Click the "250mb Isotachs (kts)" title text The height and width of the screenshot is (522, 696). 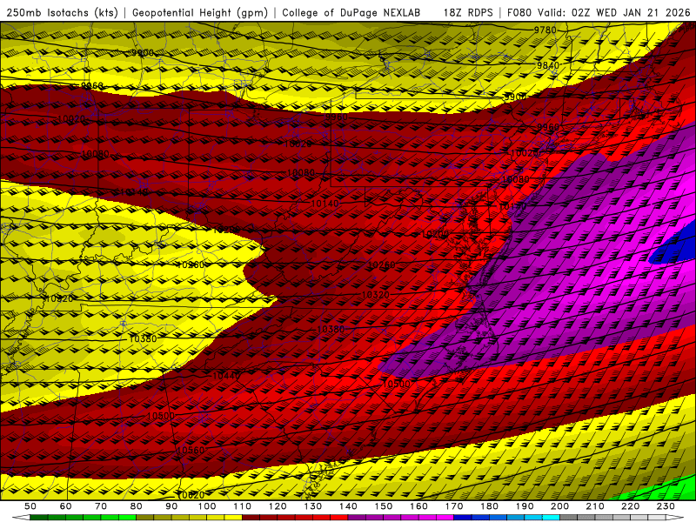click(x=62, y=12)
